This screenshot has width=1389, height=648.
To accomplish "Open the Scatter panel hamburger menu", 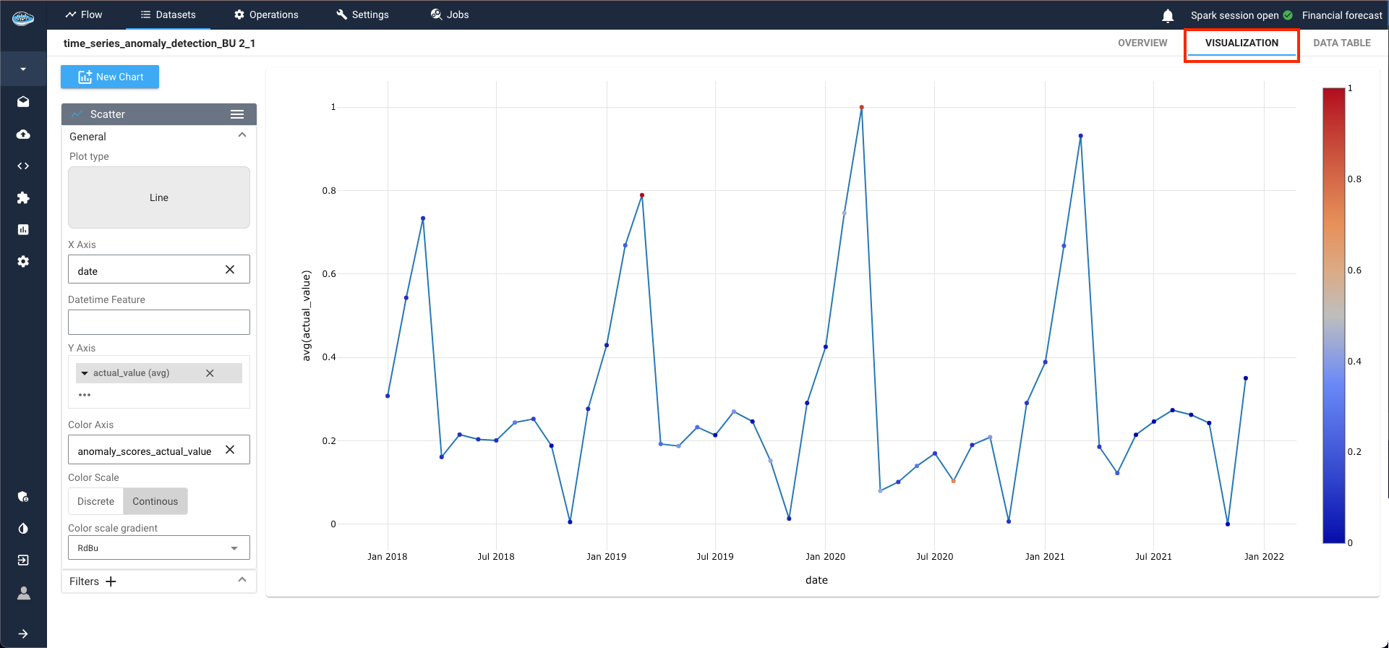I will 237,114.
